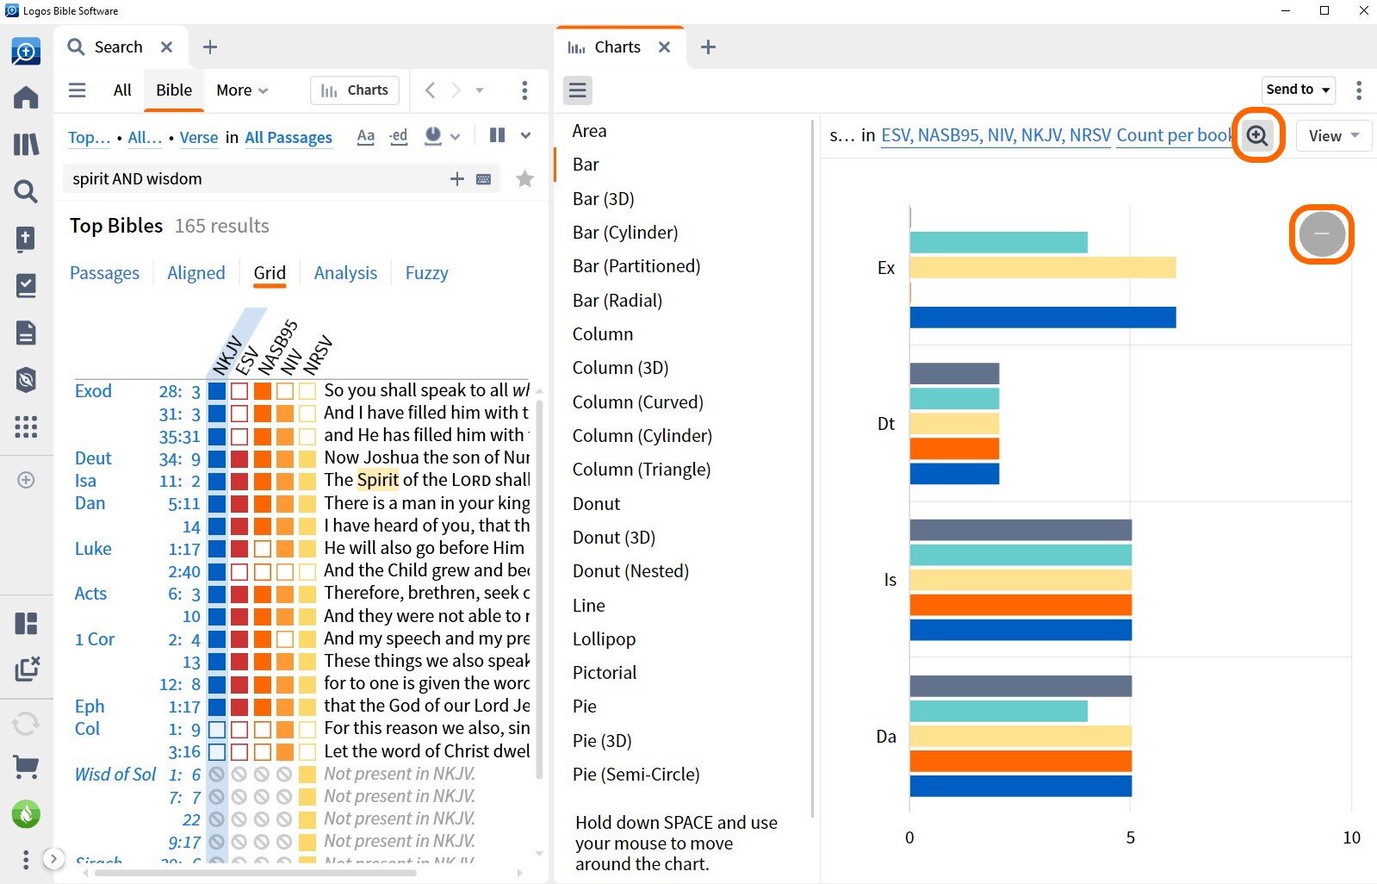This screenshot has height=884, width=1377.
Task: Click the chart zoom magnifier button
Action: [x=1257, y=135]
